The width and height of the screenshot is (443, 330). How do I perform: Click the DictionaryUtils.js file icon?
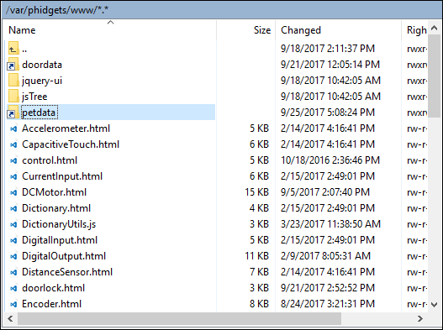(13, 224)
